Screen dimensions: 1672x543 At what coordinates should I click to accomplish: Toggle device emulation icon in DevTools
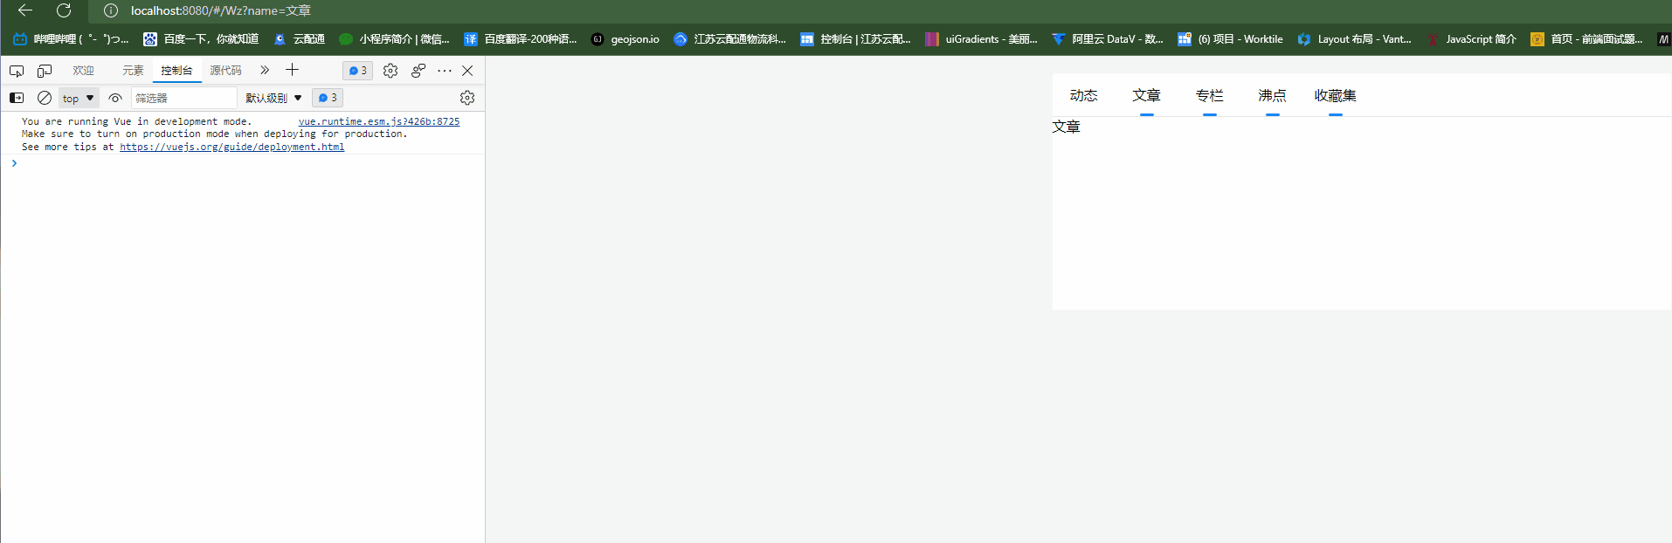tap(45, 71)
